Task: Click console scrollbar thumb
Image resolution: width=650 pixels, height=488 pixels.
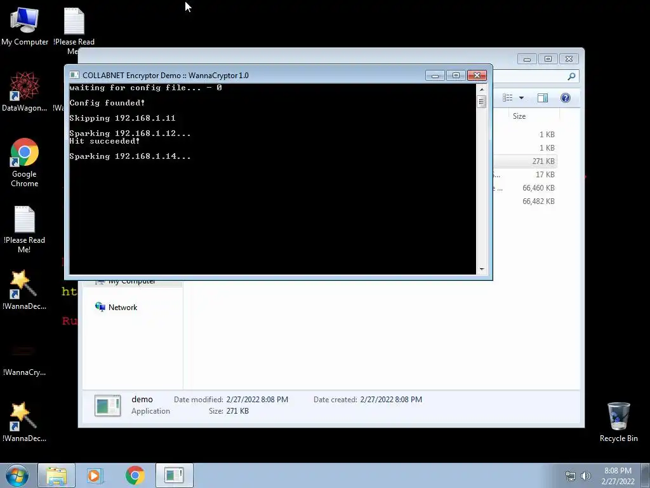Action: [x=482, y=101]
